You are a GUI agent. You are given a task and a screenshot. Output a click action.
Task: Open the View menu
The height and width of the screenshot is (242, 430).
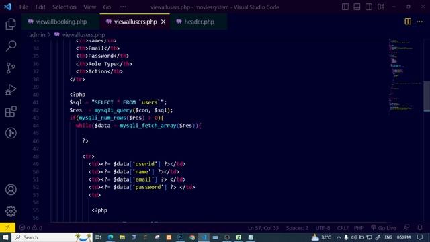tap(89, 7)
